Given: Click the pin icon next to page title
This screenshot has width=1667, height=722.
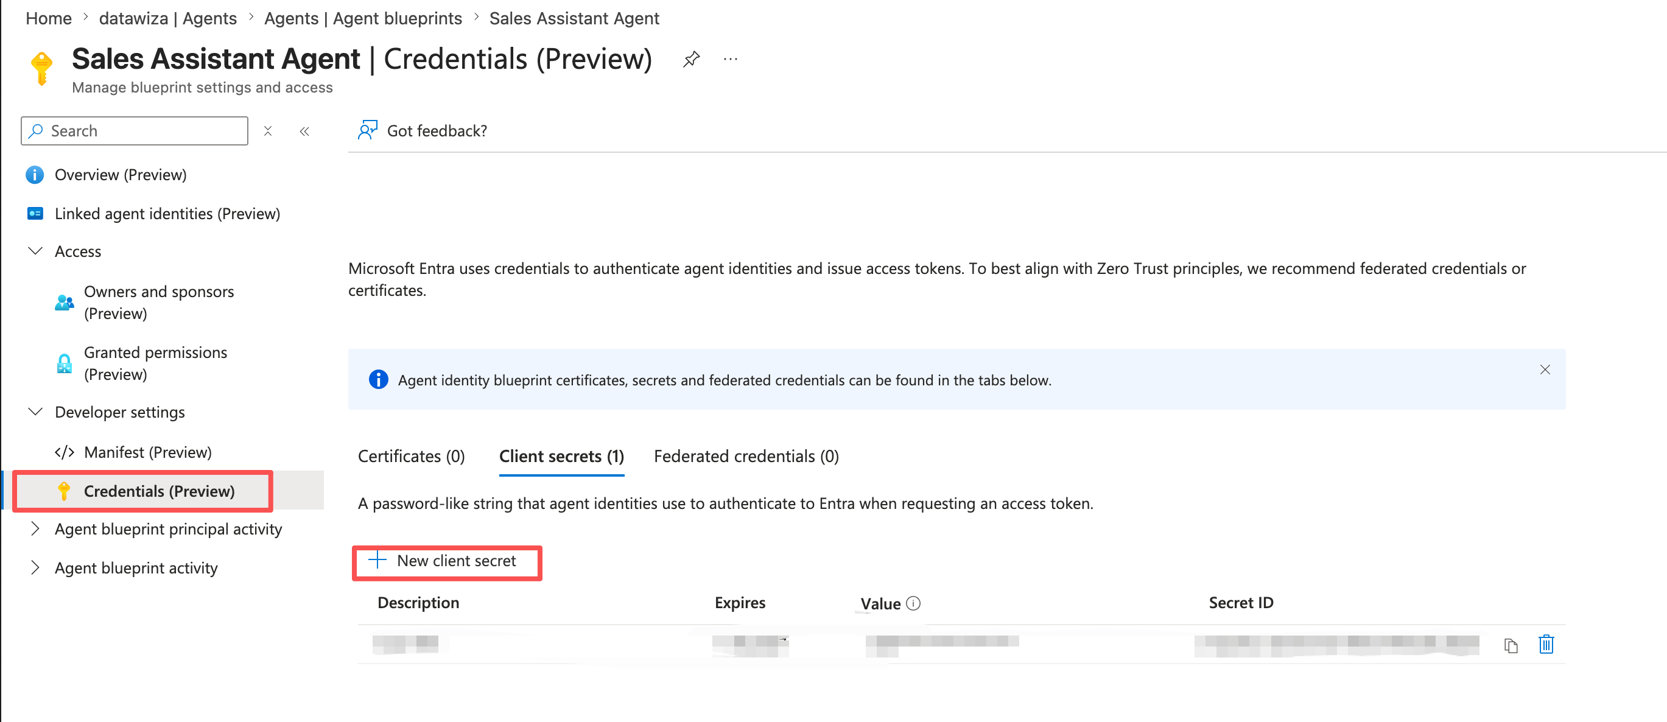Looking at the screenshot, I should coord(691,60).
